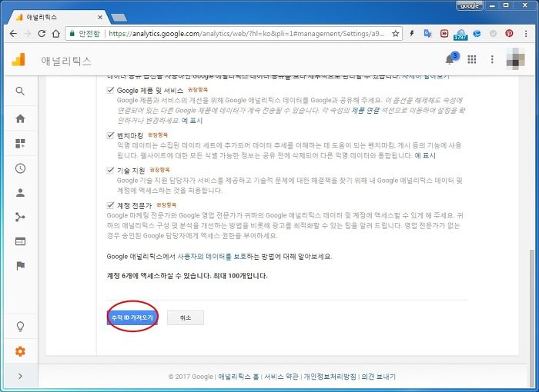
Task: Click the Google Analytics logo icon
Action: (18, 60)
